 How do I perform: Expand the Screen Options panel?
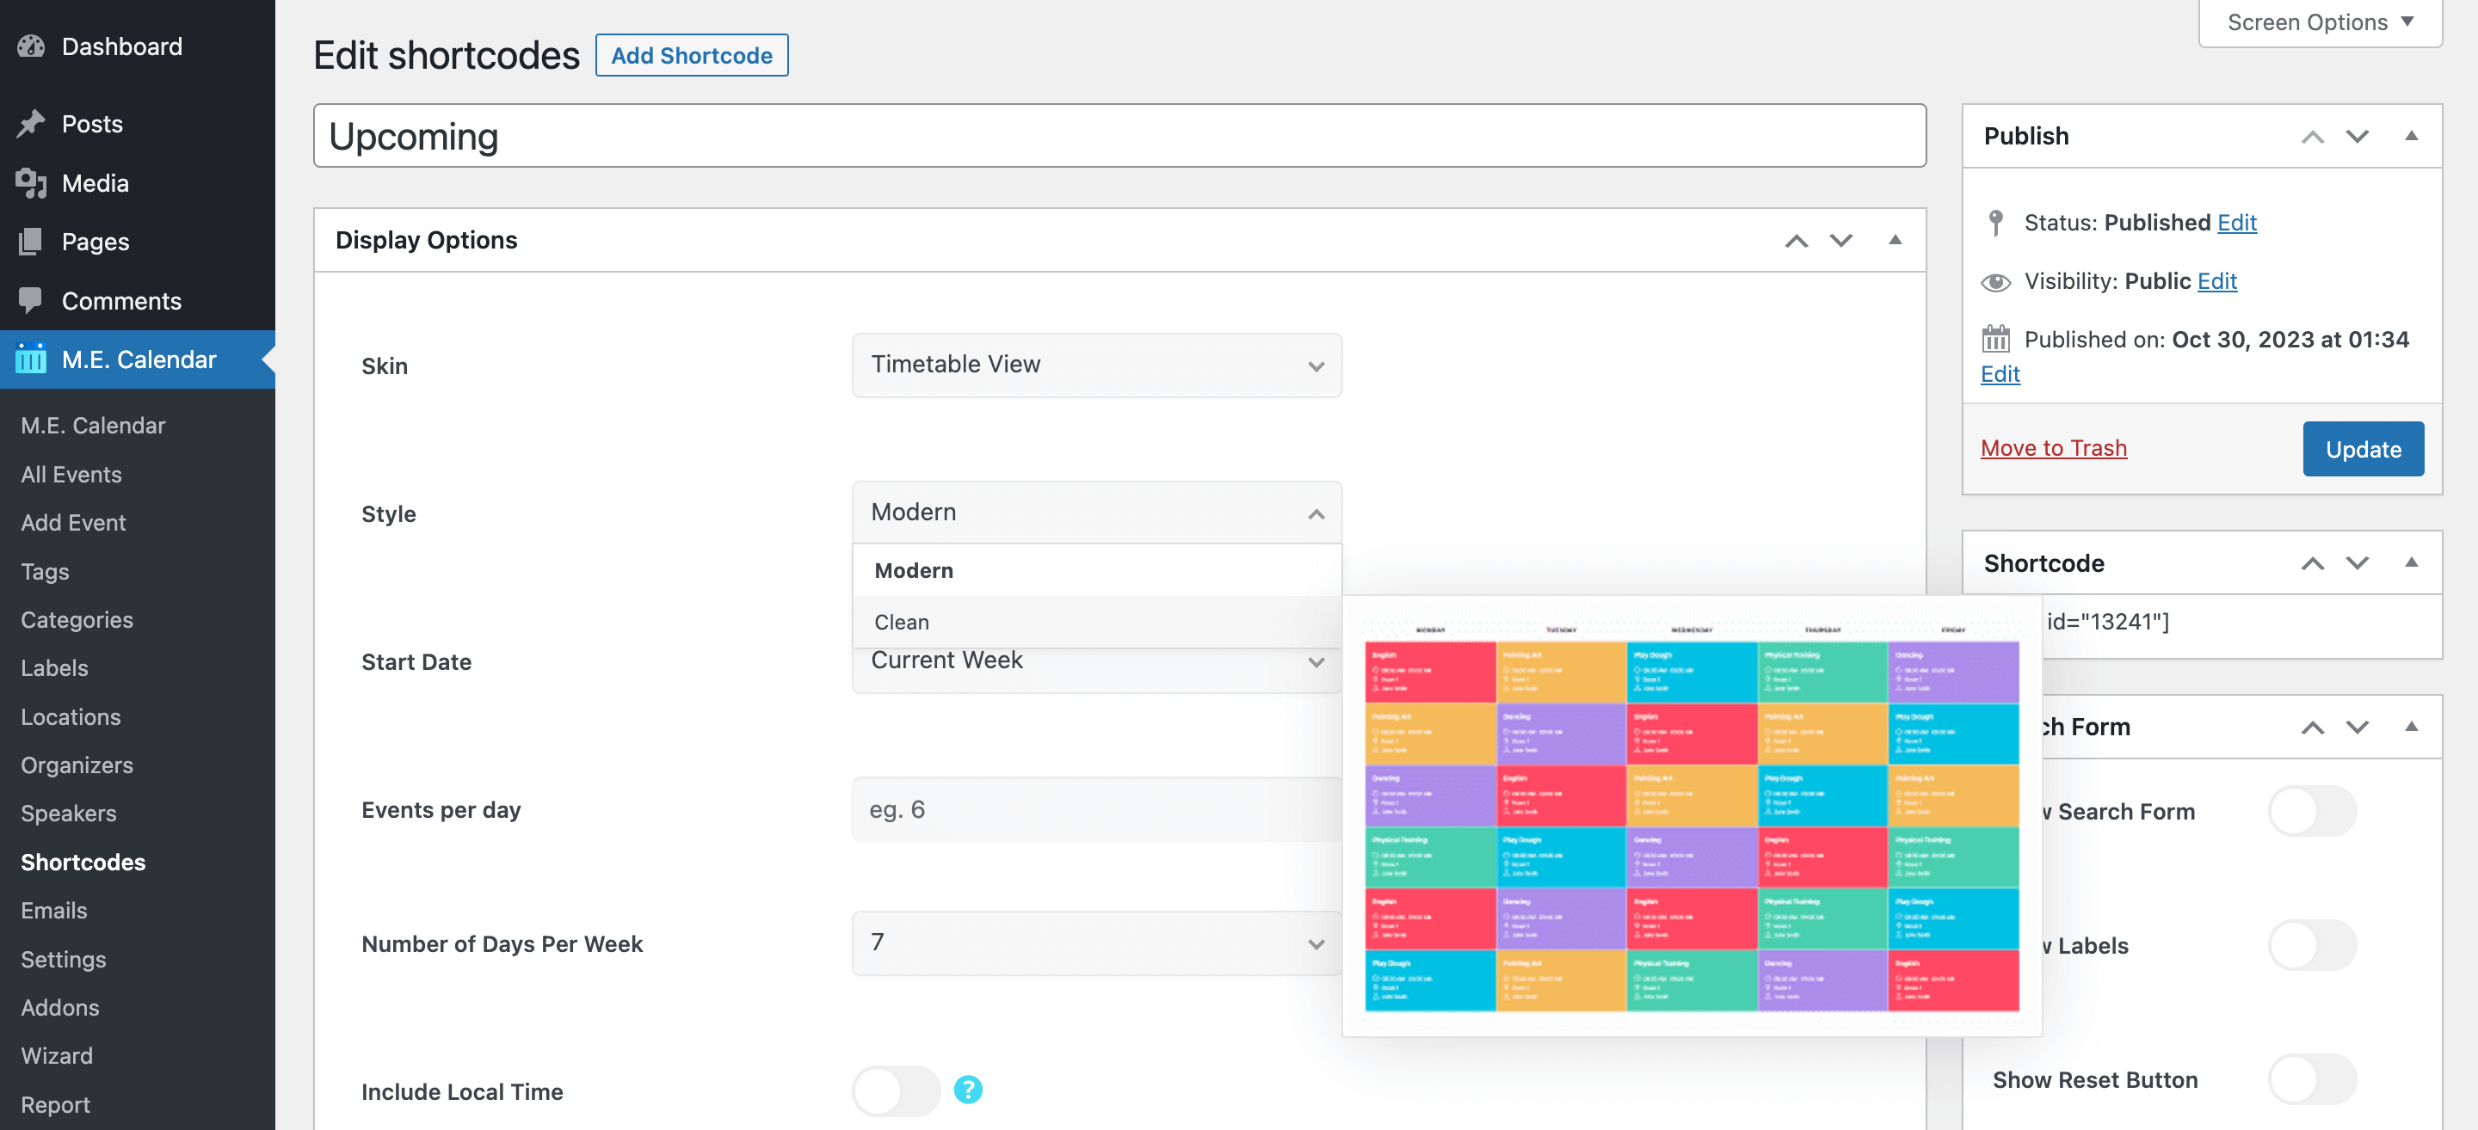point(2320,22)
